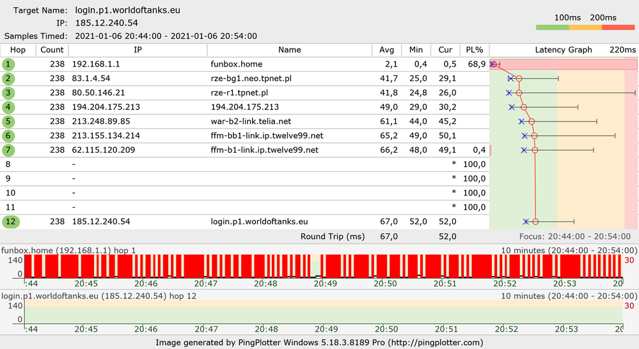639x349 pixels.
Task: Click the IP column header
Action: click(138, 50)
